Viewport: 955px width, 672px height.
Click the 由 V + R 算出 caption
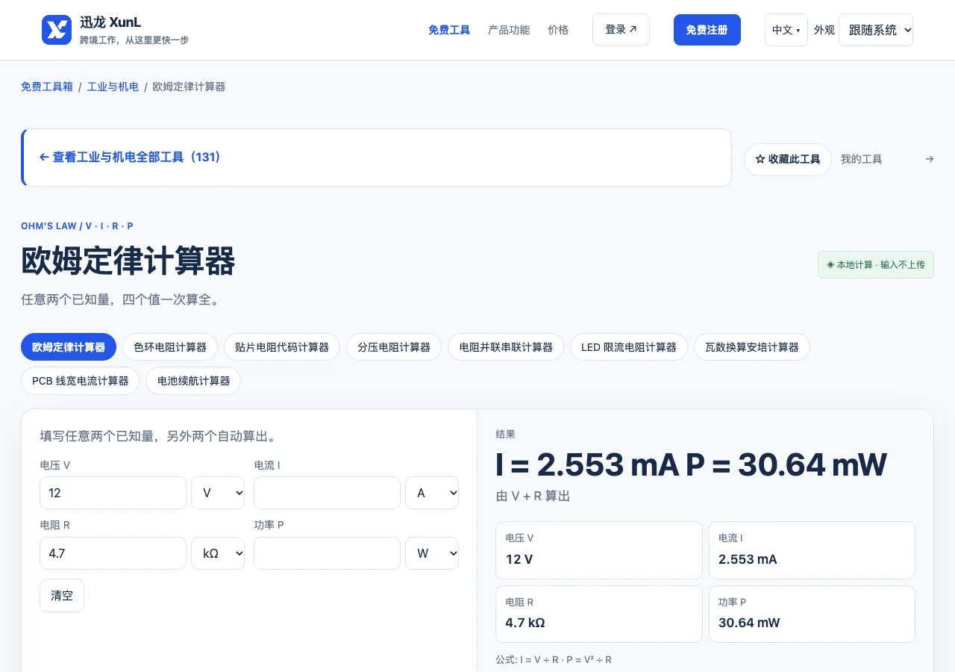533,496
